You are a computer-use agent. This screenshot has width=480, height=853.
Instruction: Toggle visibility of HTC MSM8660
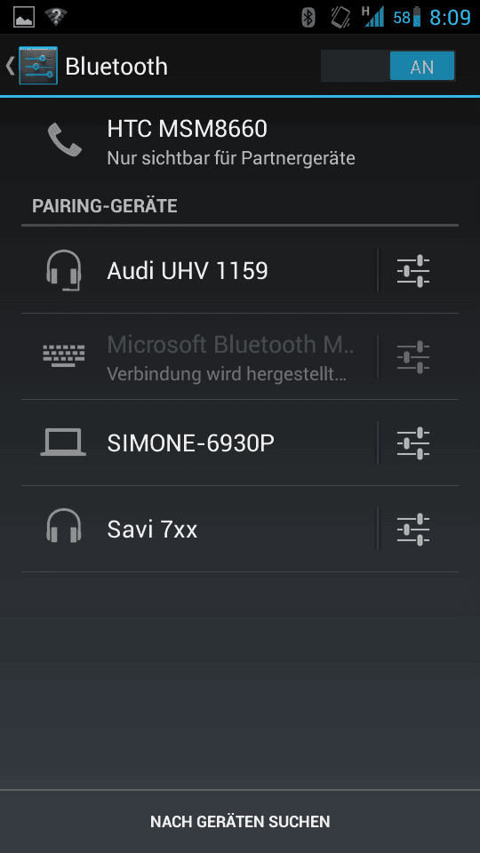pos(240,142)
